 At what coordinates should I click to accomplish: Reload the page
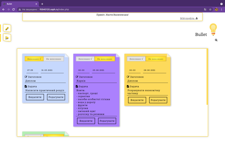pyautogui.click(x=14, y=9)
